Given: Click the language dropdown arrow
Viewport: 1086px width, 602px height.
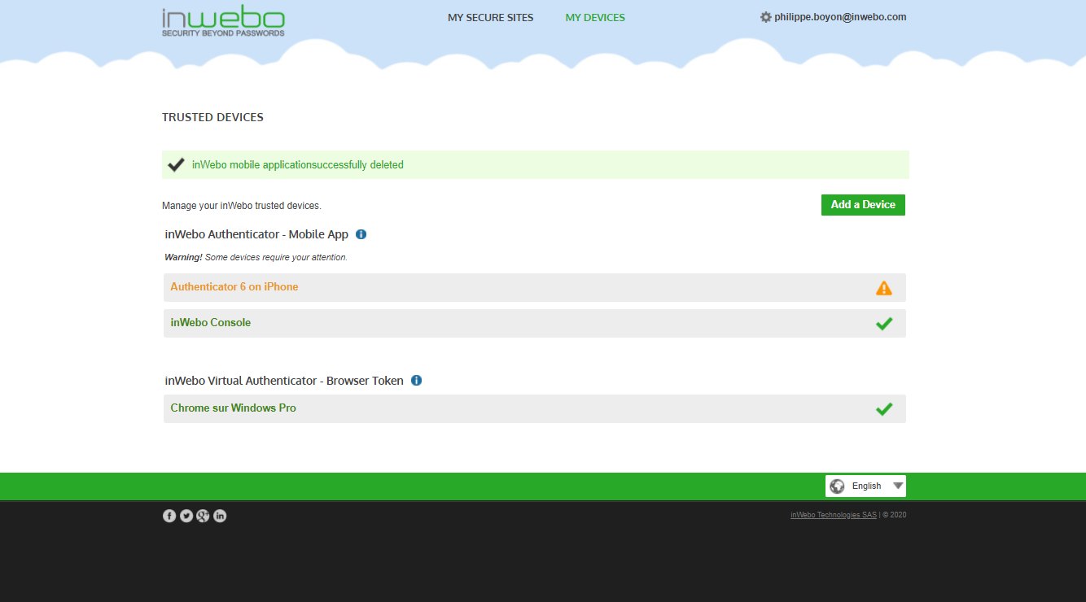Looking at the screenshot, I should coord(898,486).
